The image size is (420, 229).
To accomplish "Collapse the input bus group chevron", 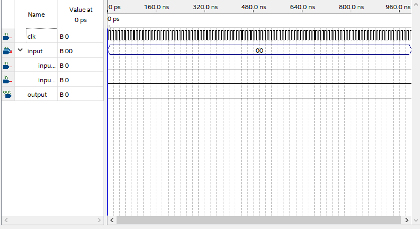I will coord(20,51).
